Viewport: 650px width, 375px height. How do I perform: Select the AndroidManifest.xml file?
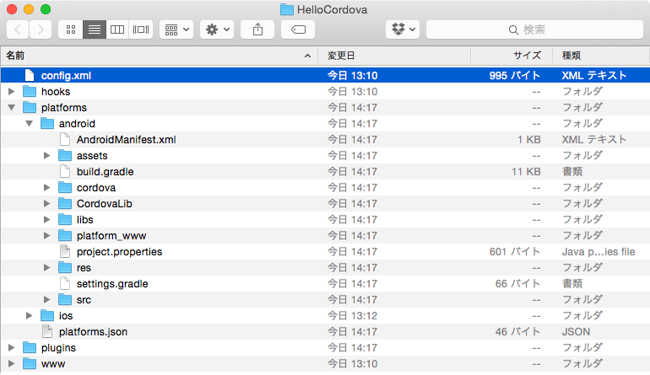pyautogui.click(x=126, y=140)
